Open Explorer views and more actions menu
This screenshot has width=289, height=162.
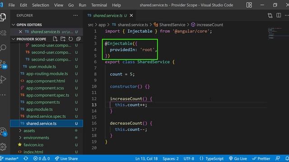pos(75,15)
